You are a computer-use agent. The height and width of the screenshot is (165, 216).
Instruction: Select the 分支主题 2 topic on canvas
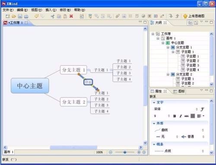pos(73,102)
